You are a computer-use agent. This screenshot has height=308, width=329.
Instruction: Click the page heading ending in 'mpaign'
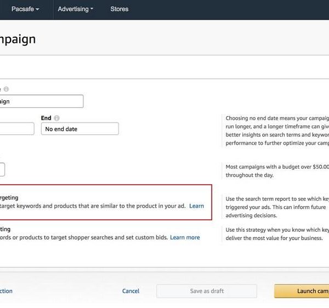click(18, 40)
